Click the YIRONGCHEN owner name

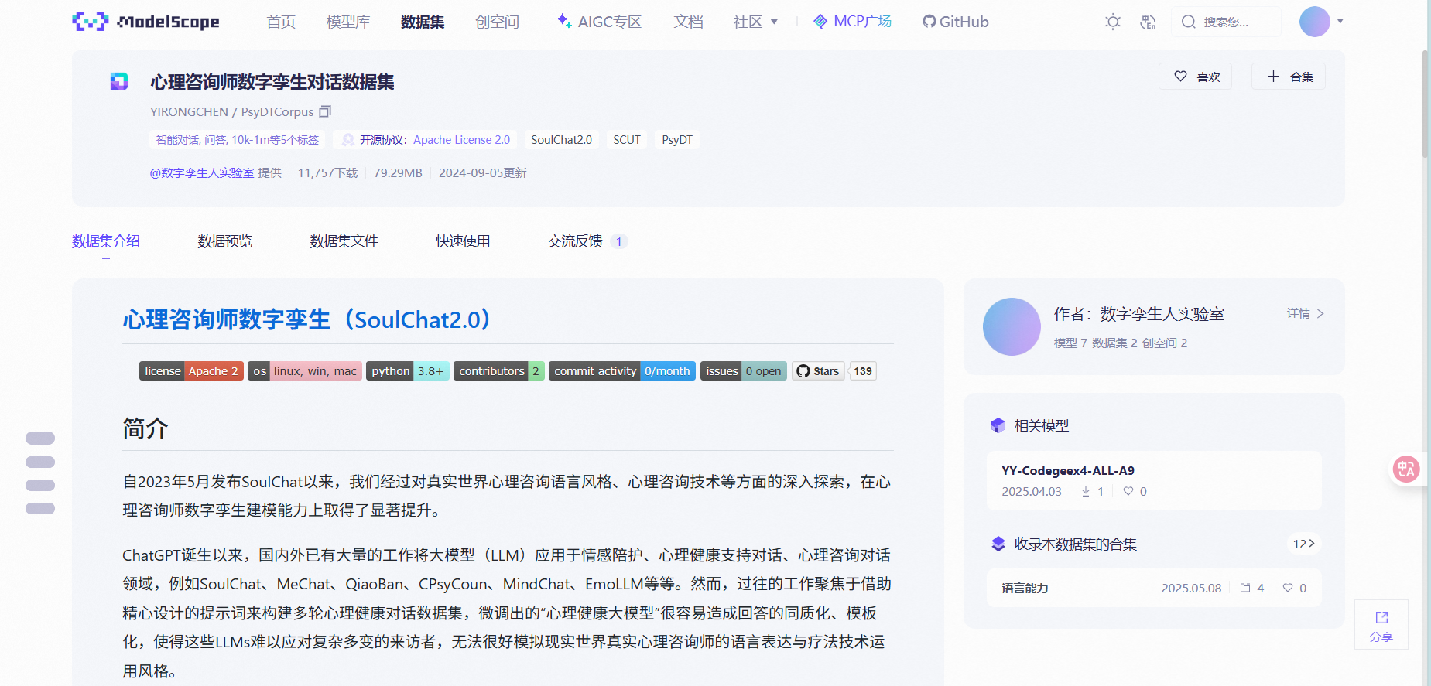tap(189, 111)
